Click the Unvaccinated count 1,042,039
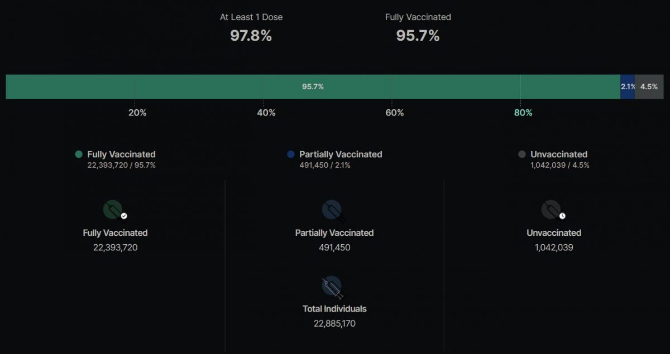Viewport: 670px width, 354px height. tap(554, 248)
